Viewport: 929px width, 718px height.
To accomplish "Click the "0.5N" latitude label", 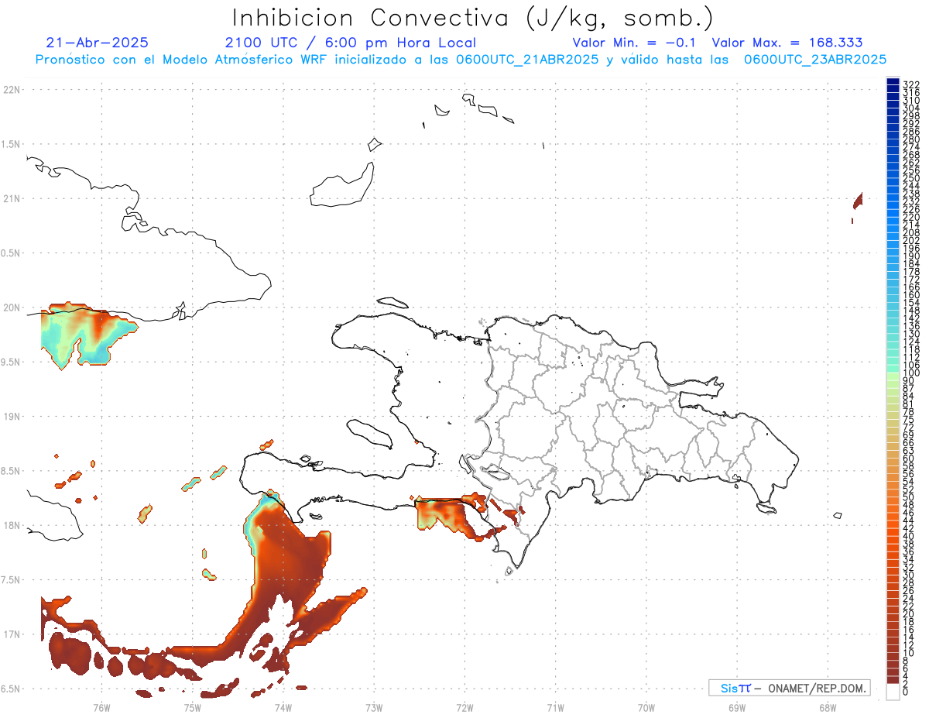I will click(x=12, y=253).
